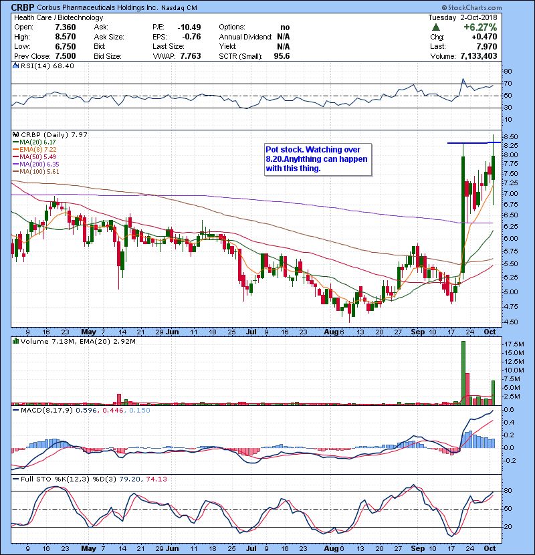Click the Nasdaq CM exchange label
The width and height of the screenshot is (535, 555).
coord(179,8)
